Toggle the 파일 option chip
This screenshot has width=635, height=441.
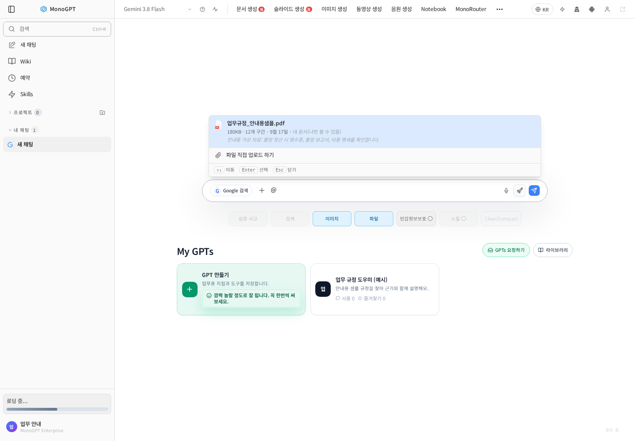pyautogui.click(x=374, y=219)
